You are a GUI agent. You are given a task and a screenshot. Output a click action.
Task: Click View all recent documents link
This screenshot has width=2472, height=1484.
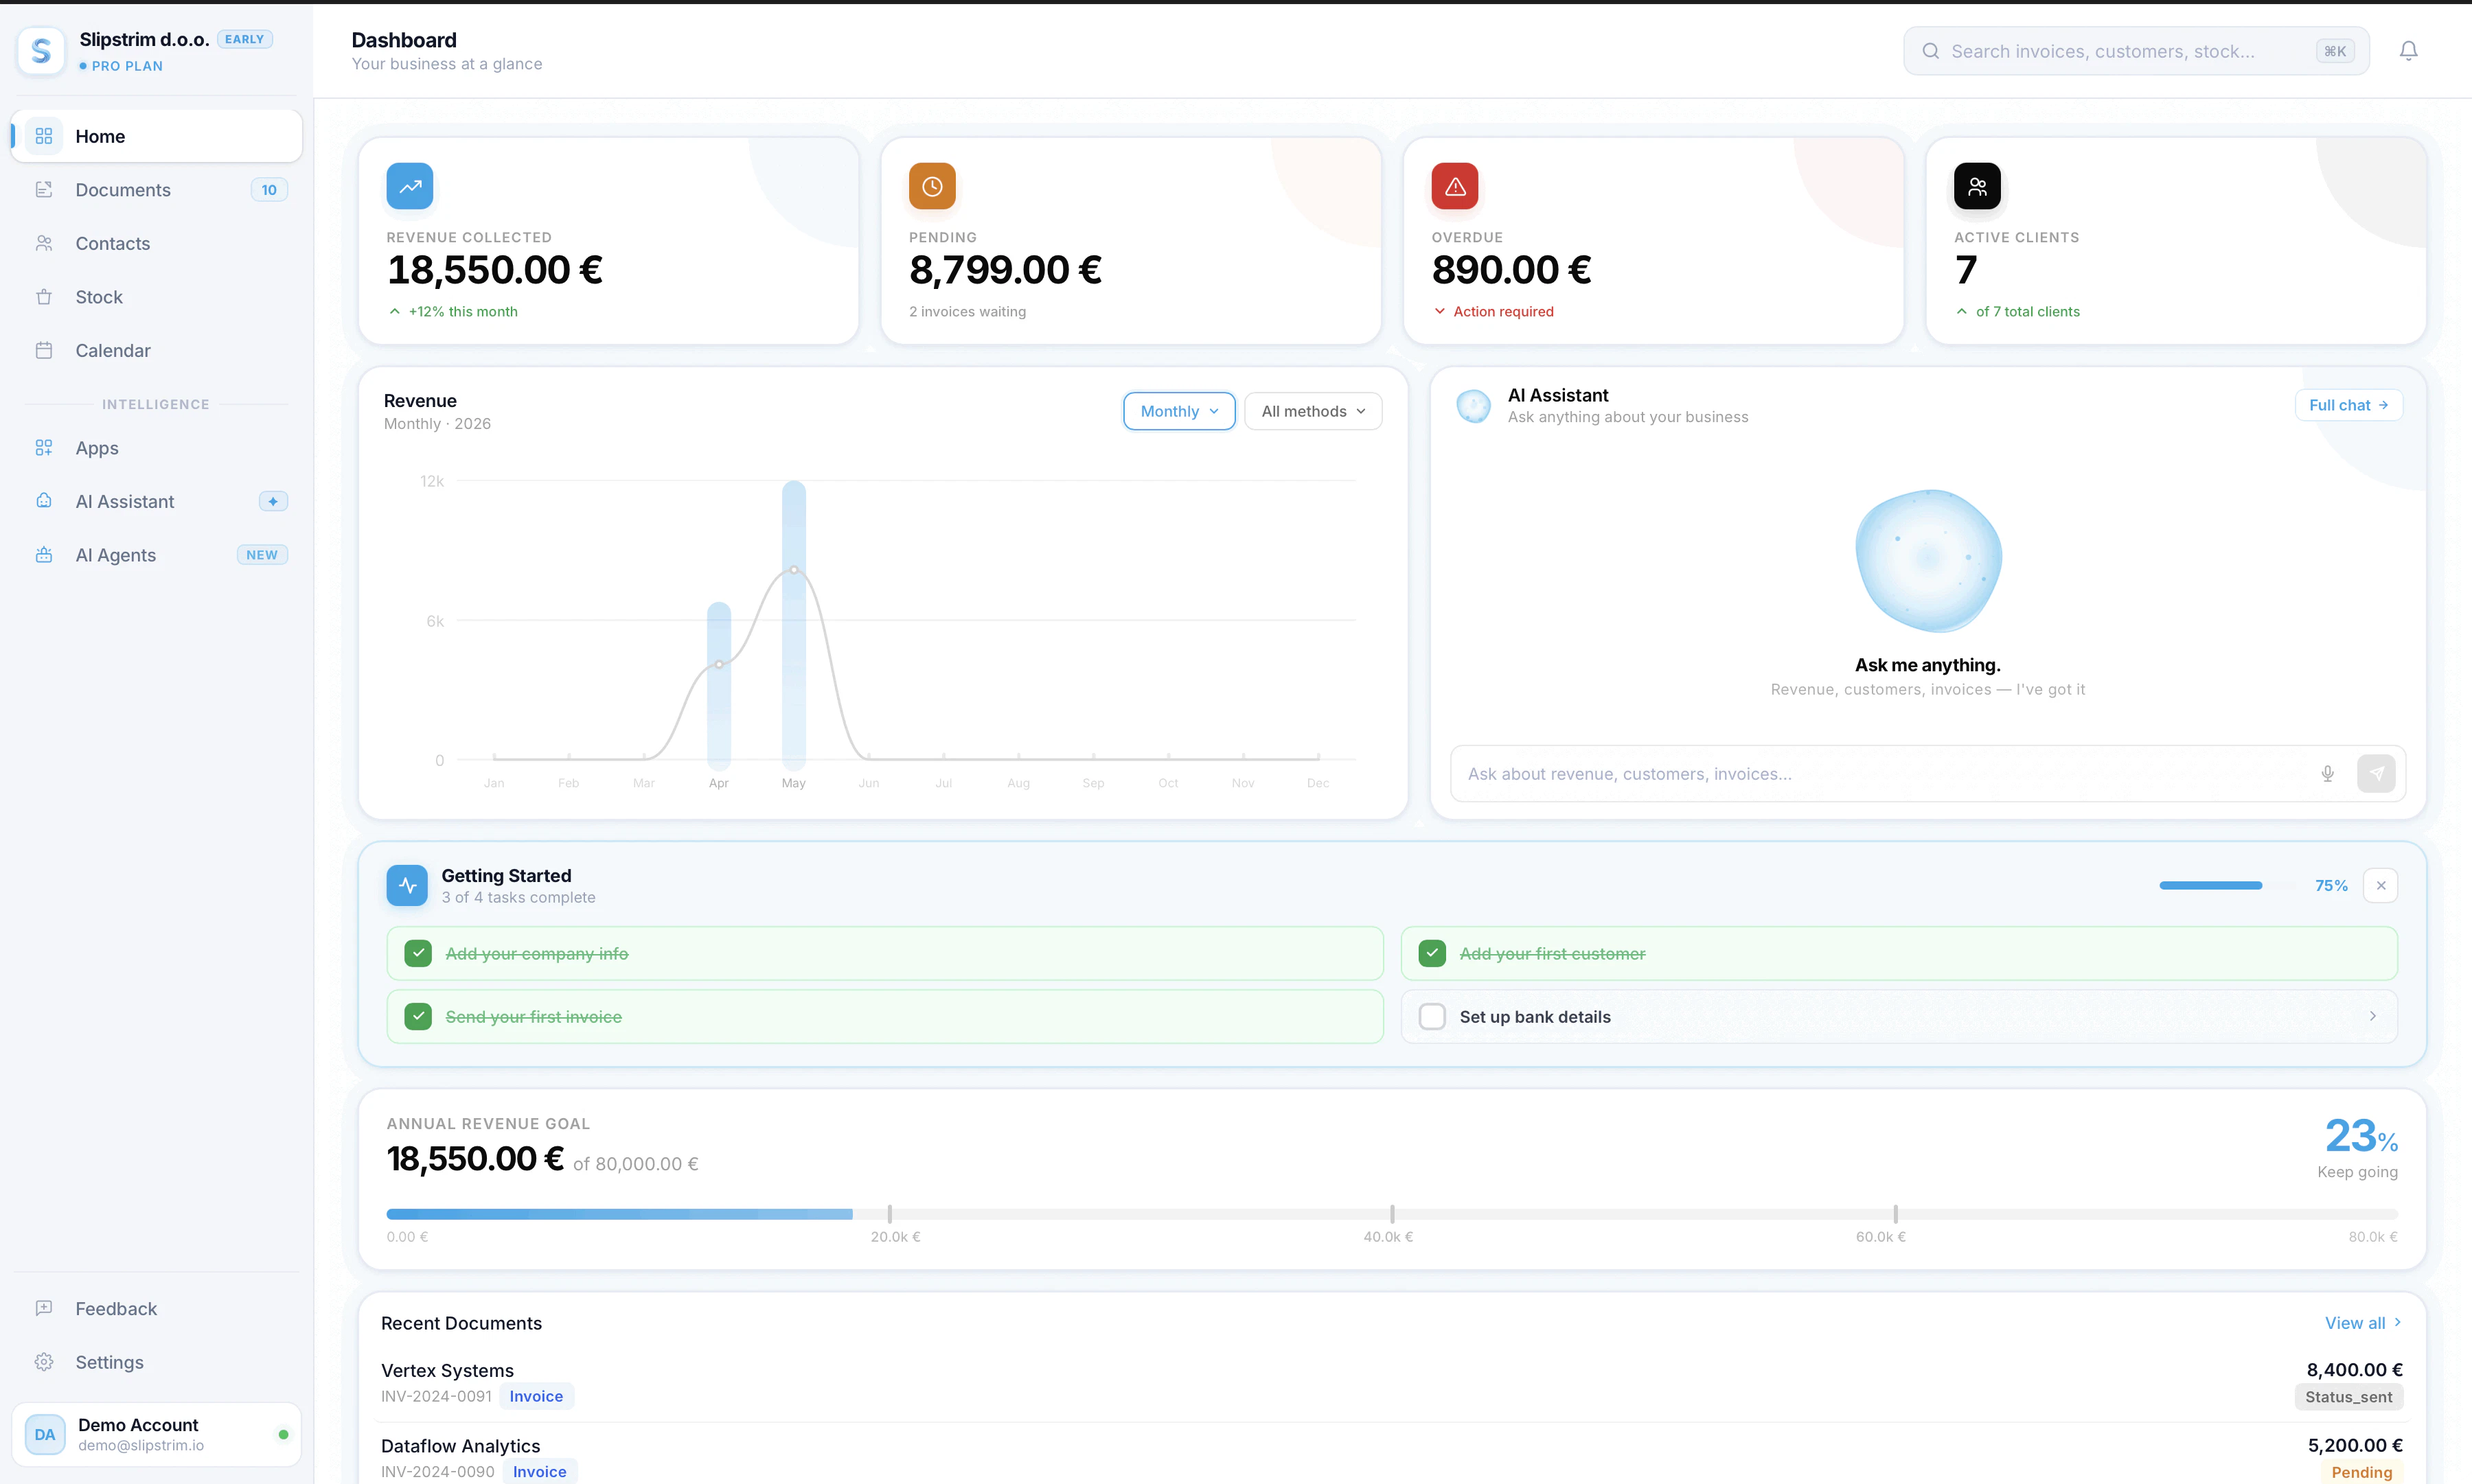click(x=2363, y=1323)
